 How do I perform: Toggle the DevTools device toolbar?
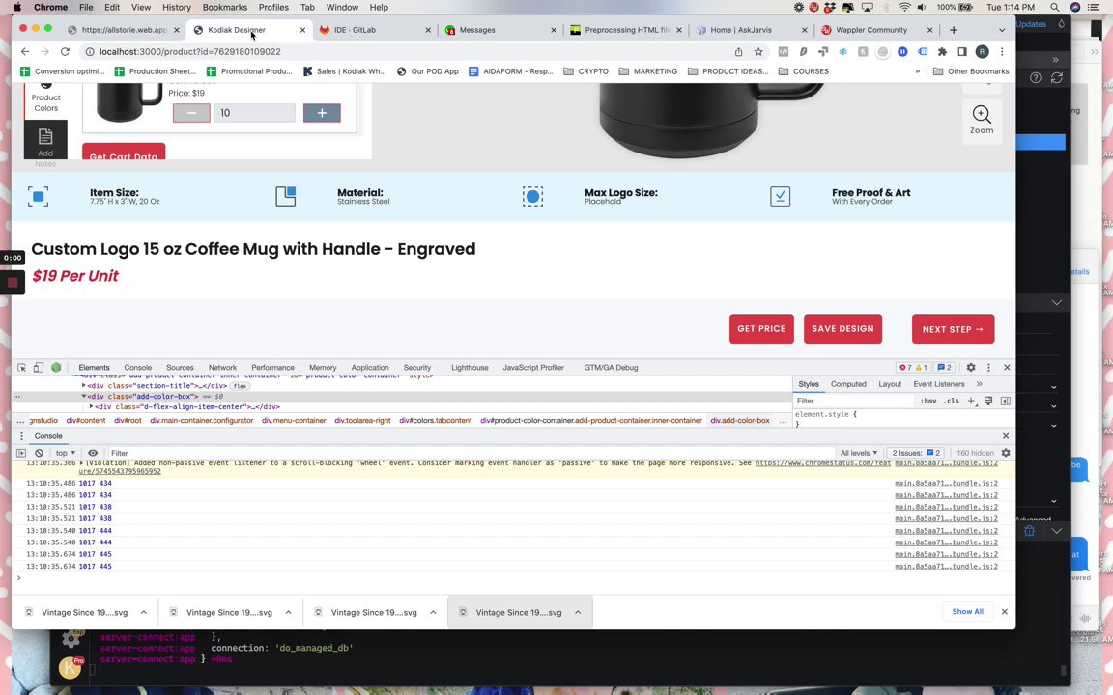click(39, 368)
